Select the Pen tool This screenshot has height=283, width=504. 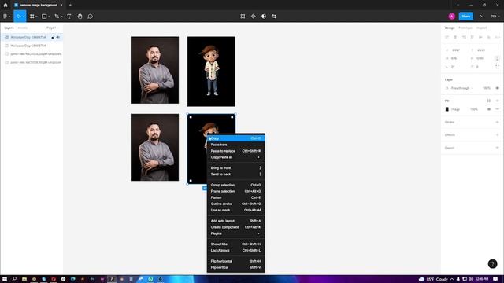coord(57,16)
